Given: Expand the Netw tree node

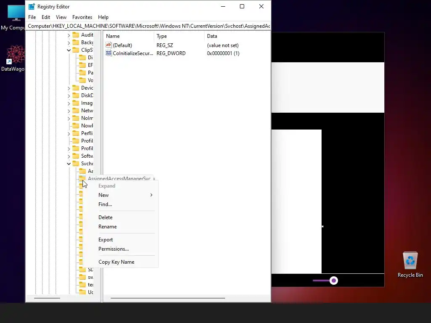Looking at the screenshot, I should [x=69, y=111].
